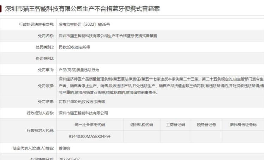Image resolution: width=264 pixels, height=160 pixels.
Task: Select the credit code 91440300MA5EX04P9F
Action: [90, 136]
